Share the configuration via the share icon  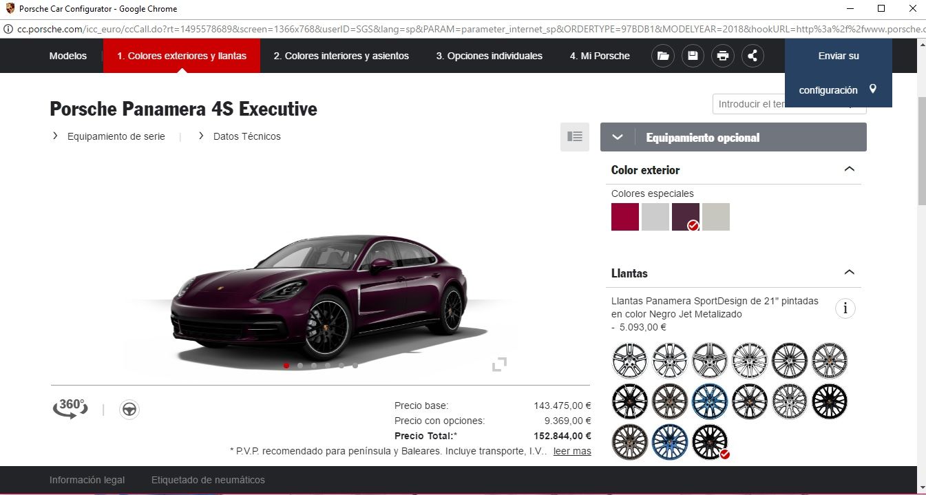[753, 56]
